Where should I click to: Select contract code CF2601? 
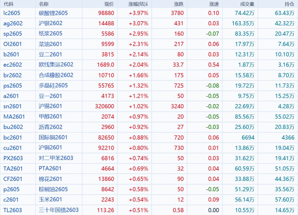13,179
